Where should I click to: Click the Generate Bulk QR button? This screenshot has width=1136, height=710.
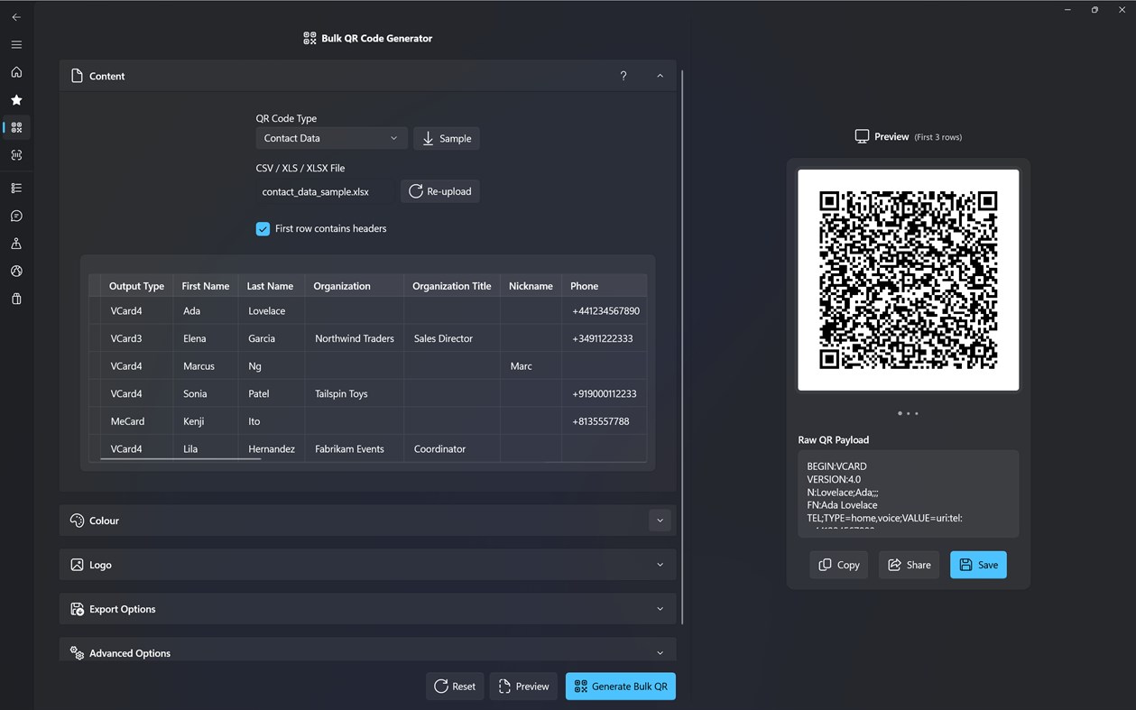[x=620, y=686]
